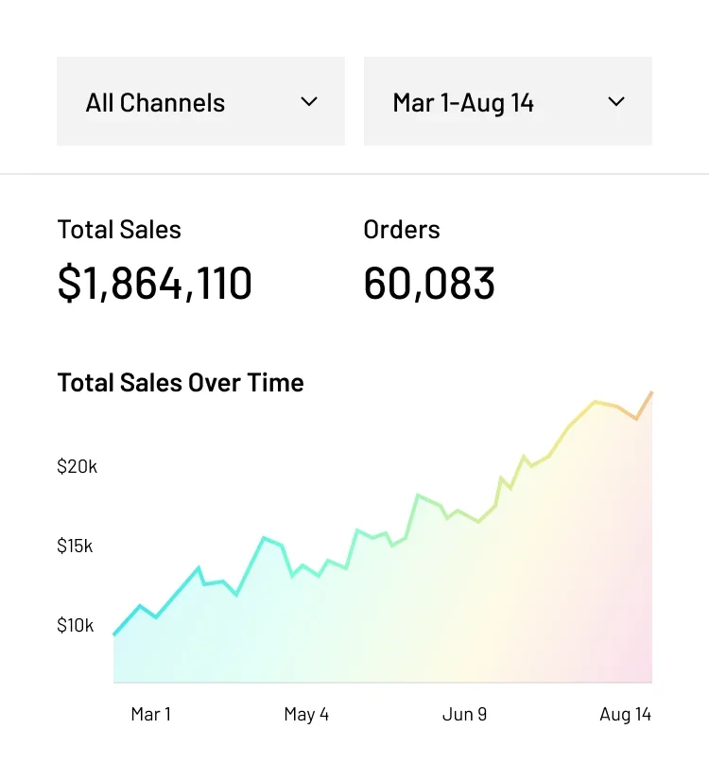Click the 60,083 orders count
This screenshot has width=709, height=781.
pyautogui.click(x=429, y=284)
